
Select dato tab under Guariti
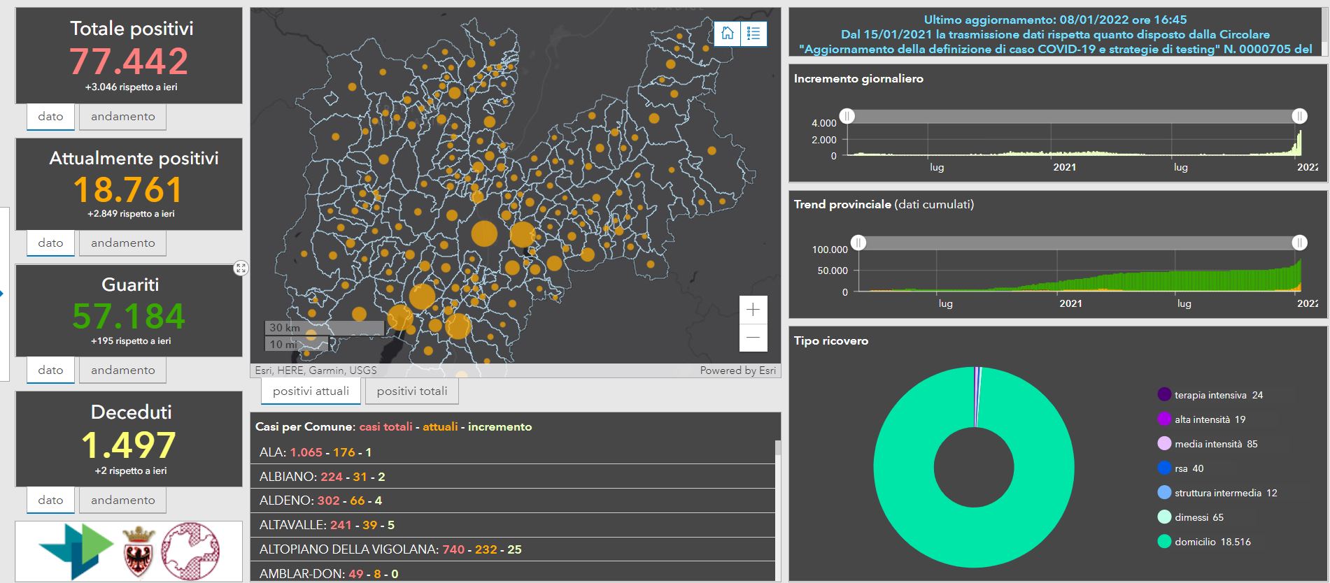[x=50, y=370]
